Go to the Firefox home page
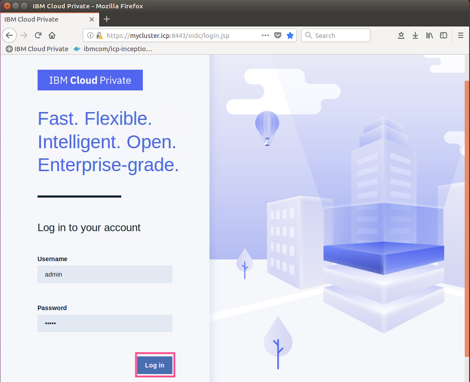Image resolution: width=470 pixels, height=382 pixels. pyautogui.click(x=52, y=35)
